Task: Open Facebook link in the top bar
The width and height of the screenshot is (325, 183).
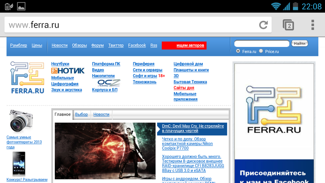Action: (x=137, y=45)
